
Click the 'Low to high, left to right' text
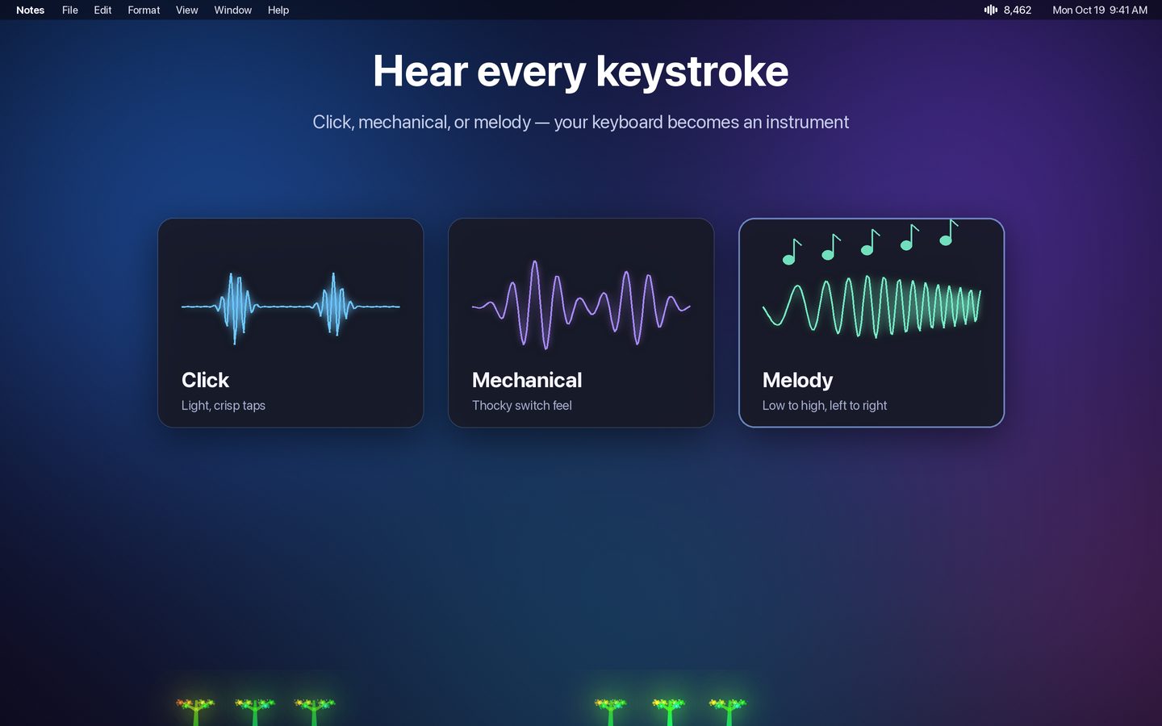coord(825,405)
